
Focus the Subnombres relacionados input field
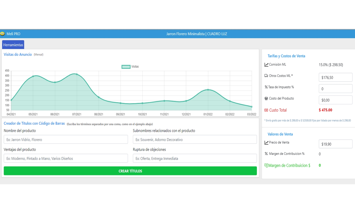click(195, 139)
